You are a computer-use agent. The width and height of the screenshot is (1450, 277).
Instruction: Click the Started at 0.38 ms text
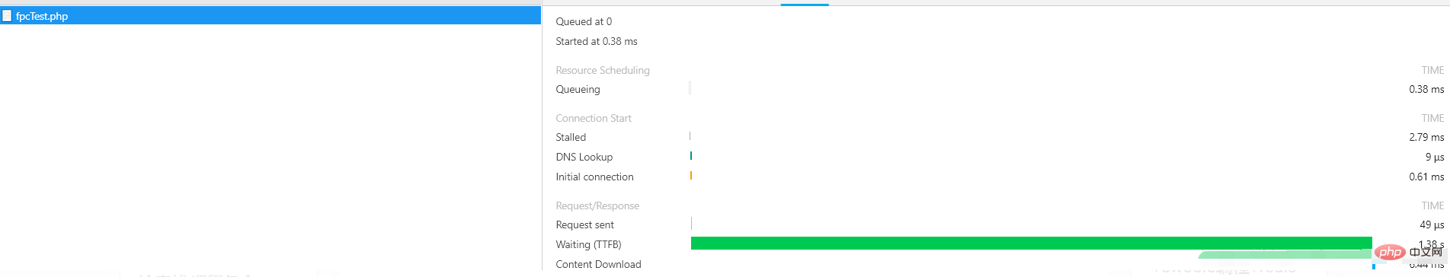click(597, 41)
